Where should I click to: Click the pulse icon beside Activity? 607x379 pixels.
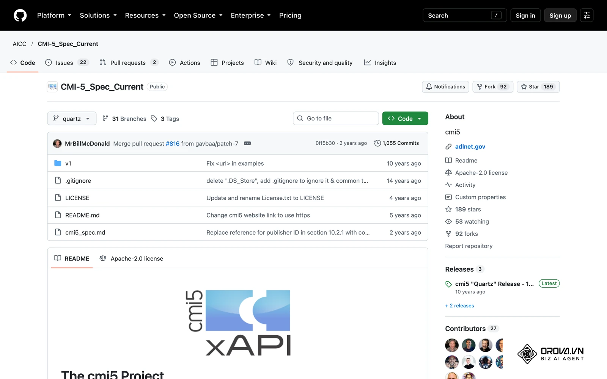pyautogui.click(x=448, y=185)
